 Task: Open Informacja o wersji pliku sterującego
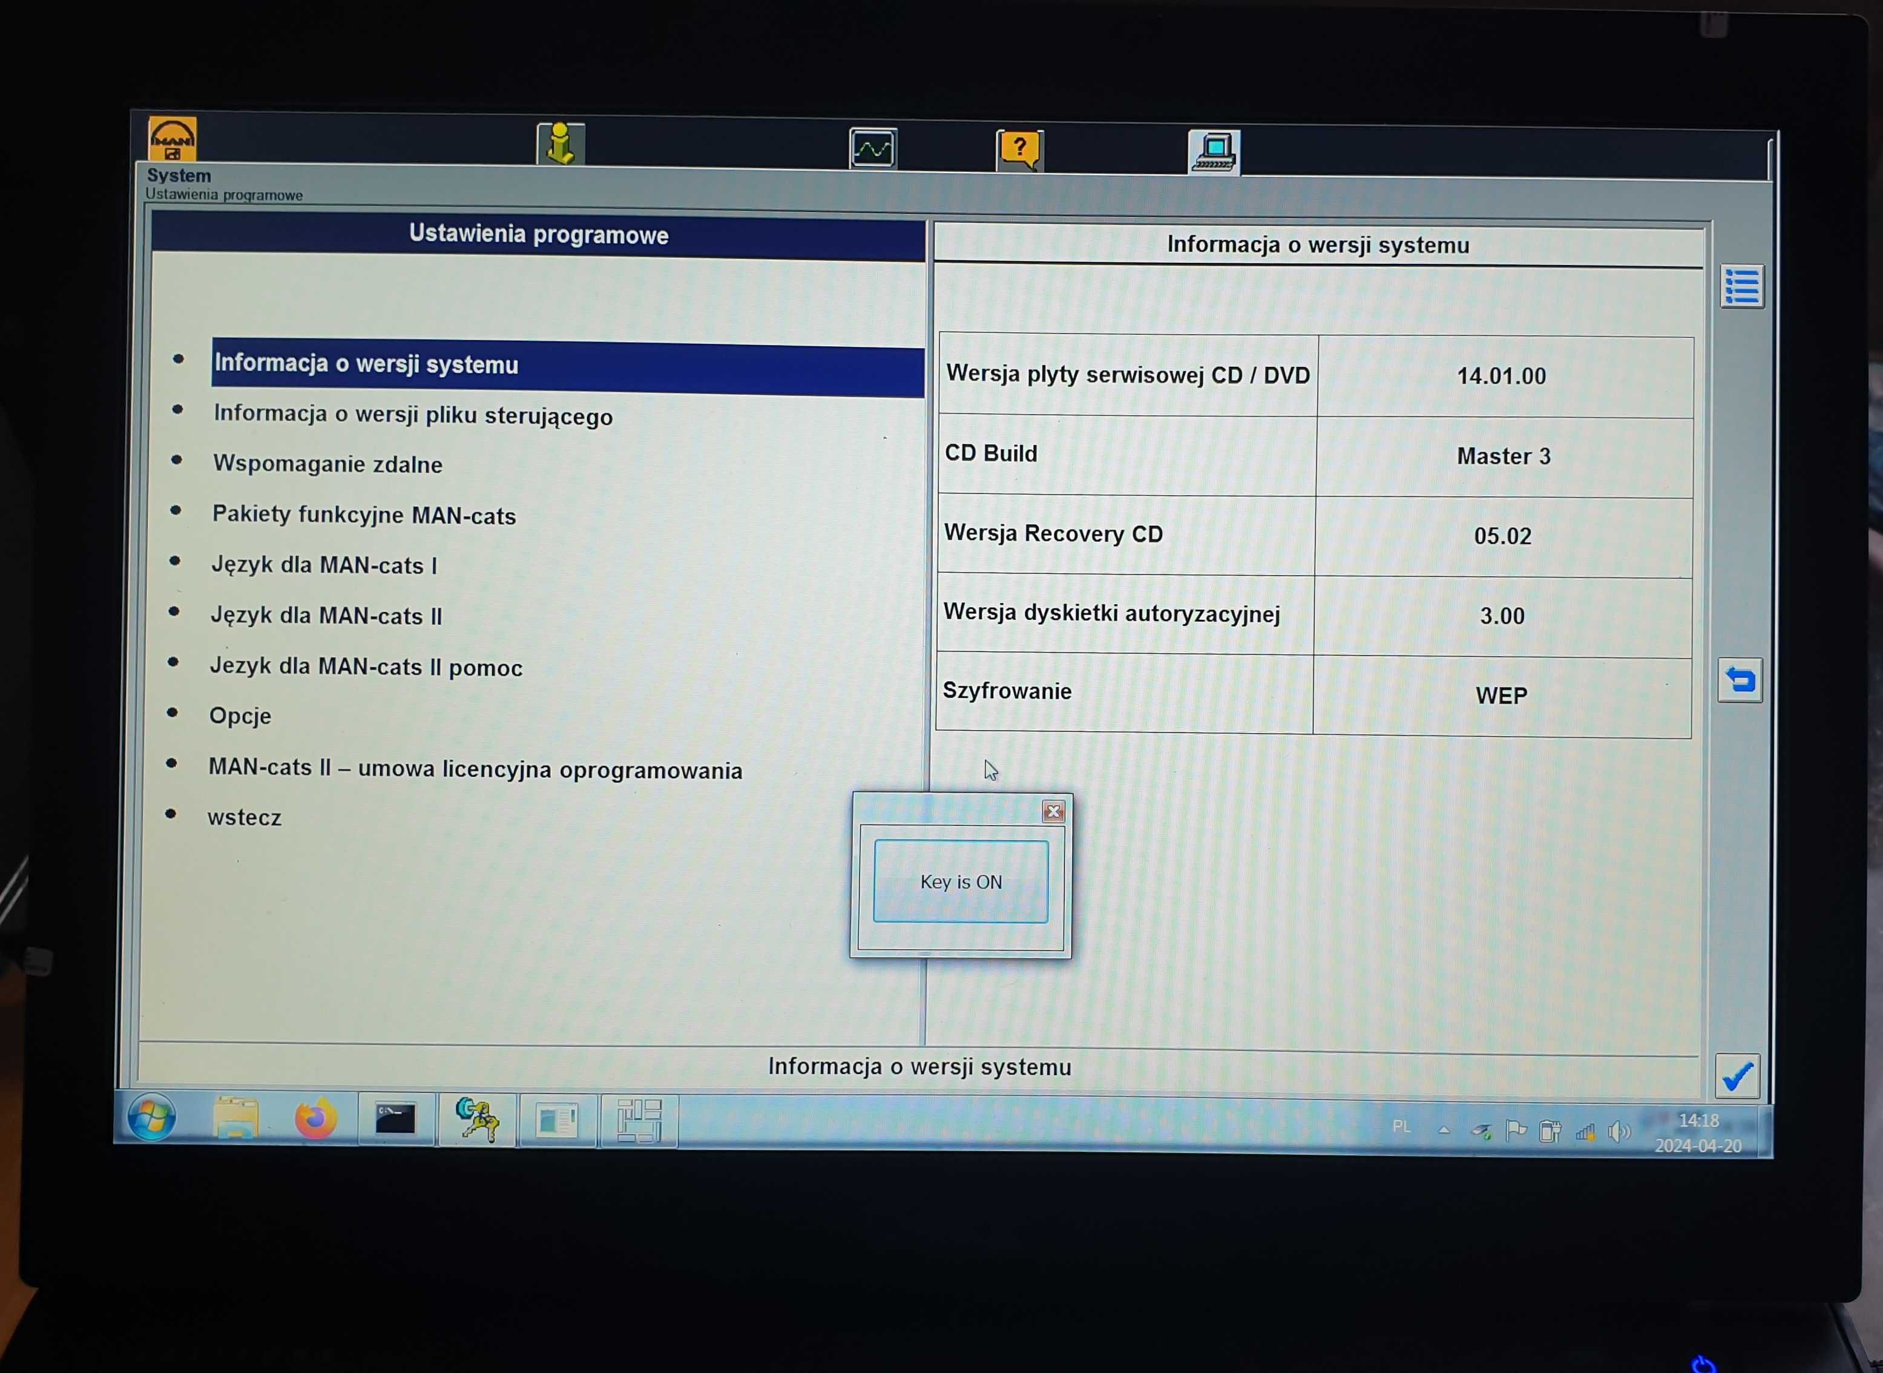413,415
